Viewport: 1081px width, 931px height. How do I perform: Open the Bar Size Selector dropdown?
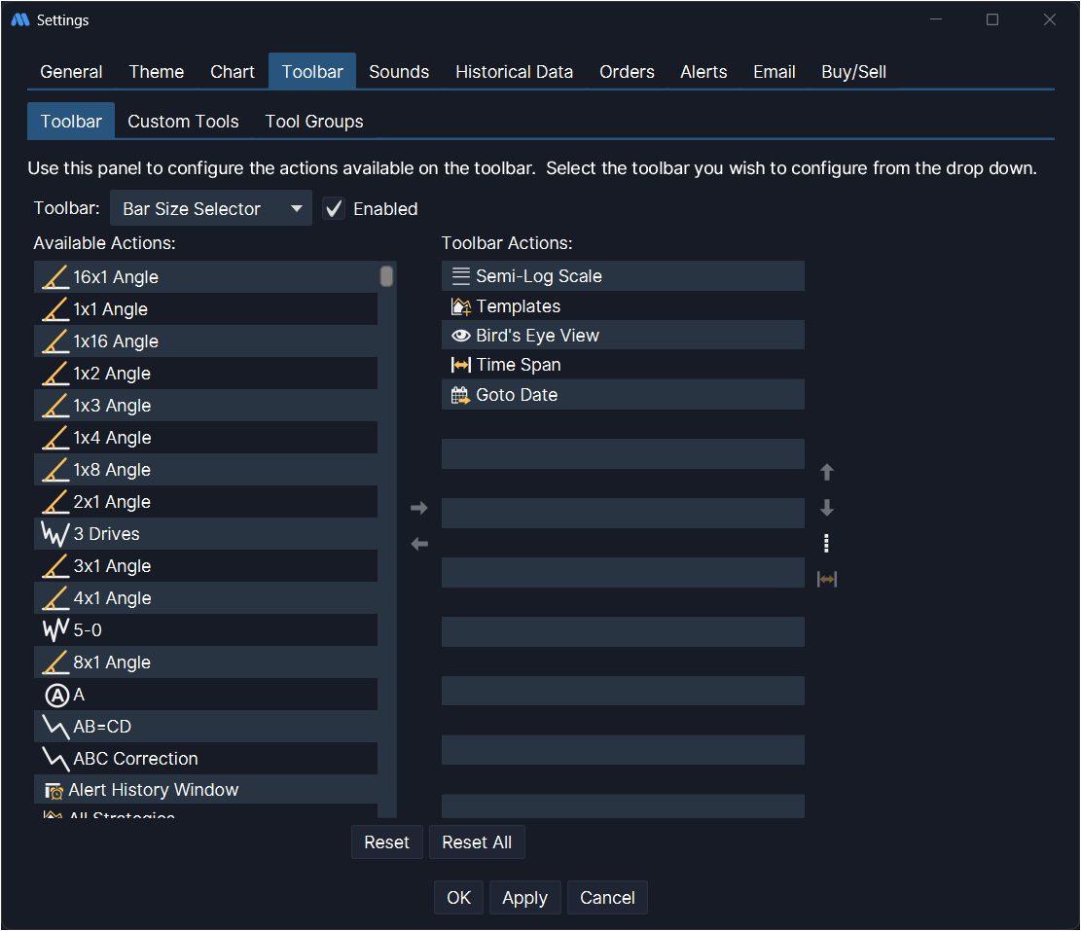[x=210, y=209]
